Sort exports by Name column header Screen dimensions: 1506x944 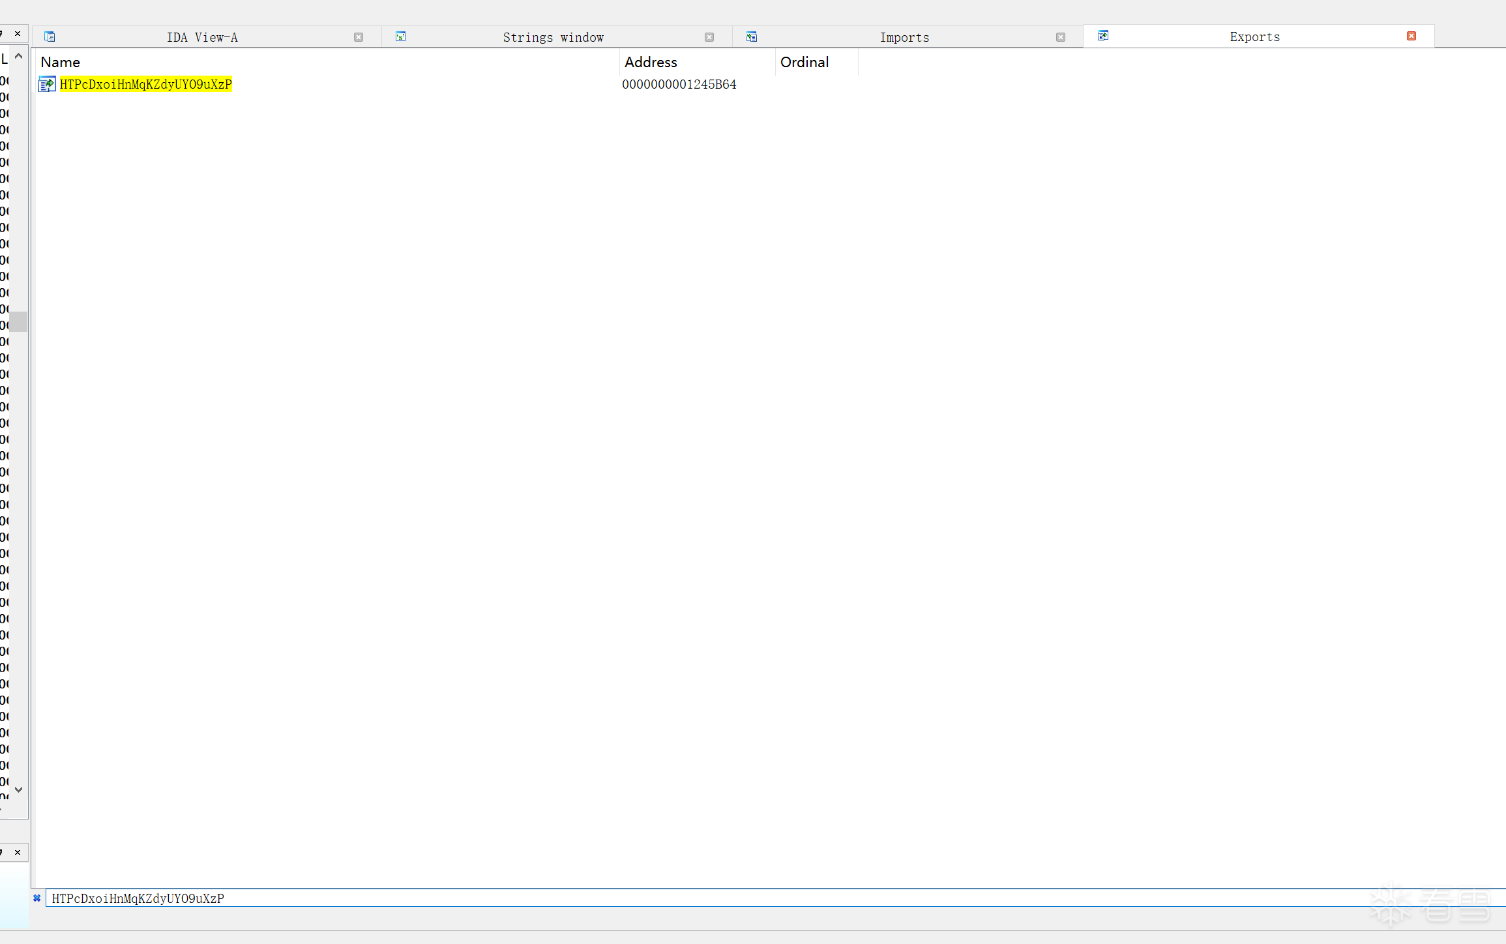(x=60, y=62)
